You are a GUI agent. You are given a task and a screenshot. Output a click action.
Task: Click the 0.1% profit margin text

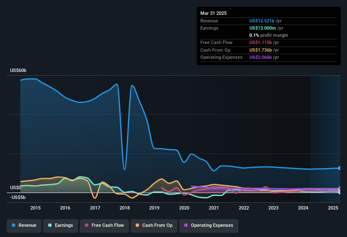pos(268,35)
